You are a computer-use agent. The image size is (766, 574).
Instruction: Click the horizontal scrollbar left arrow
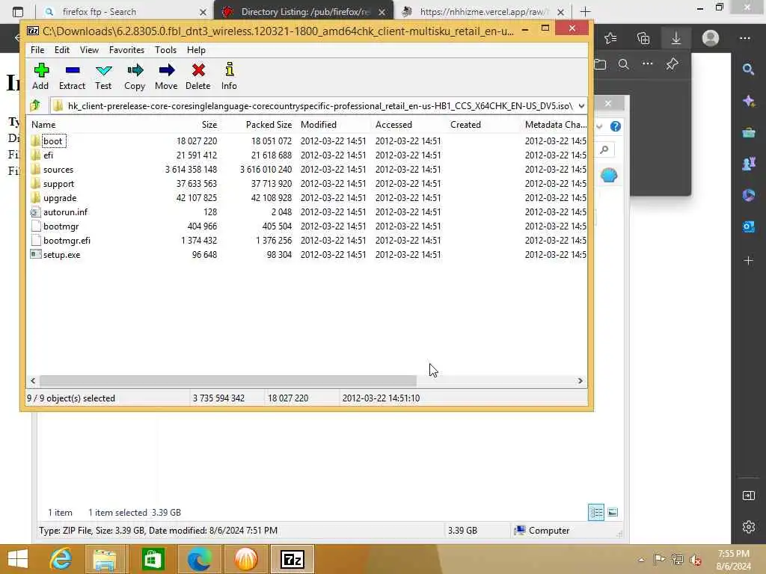[33, 380]
